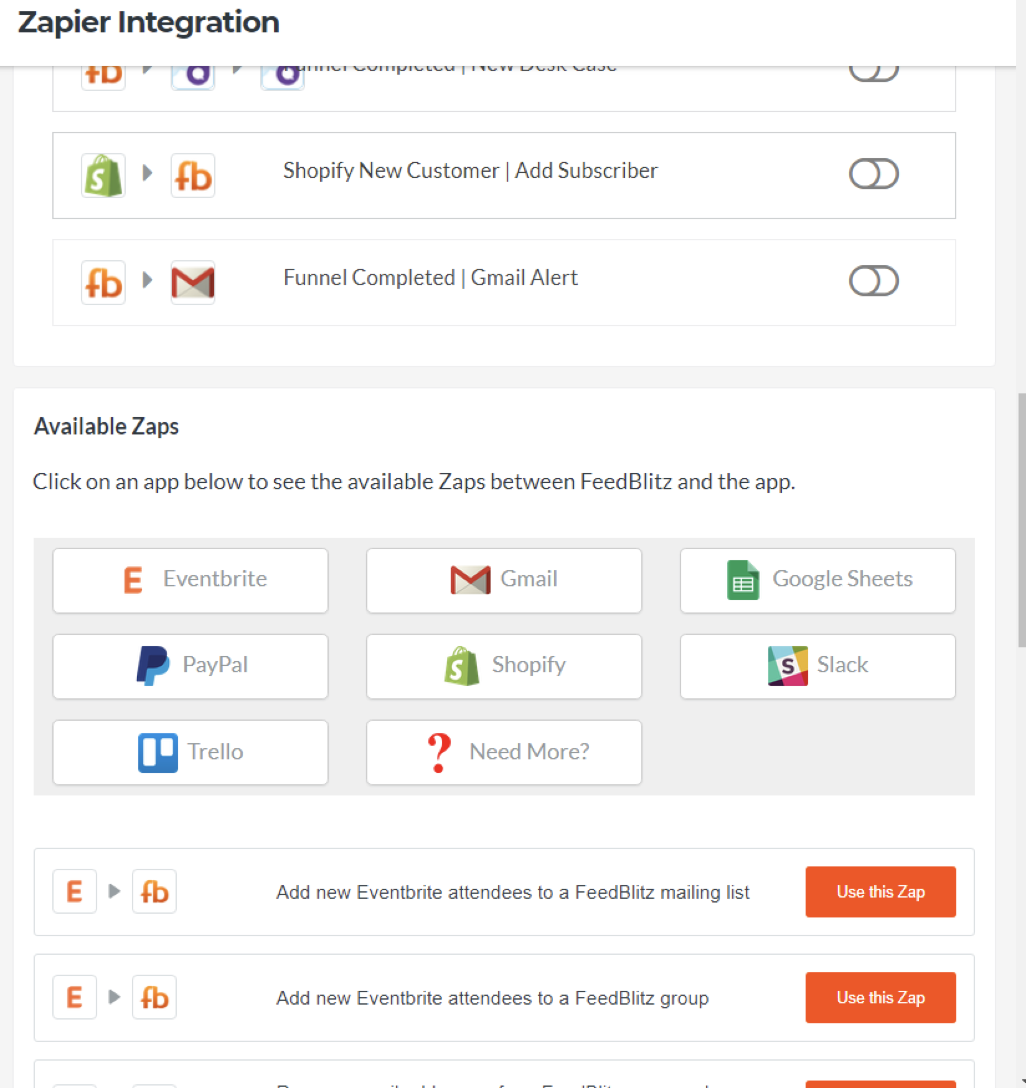This screenshot has width=1026, height=1088.
Task: Use this Zap for FeedBlitz group
Action: tap(880, 998)
